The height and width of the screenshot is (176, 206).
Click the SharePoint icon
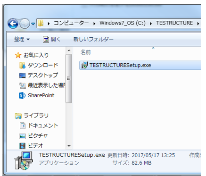pos(22,95)
